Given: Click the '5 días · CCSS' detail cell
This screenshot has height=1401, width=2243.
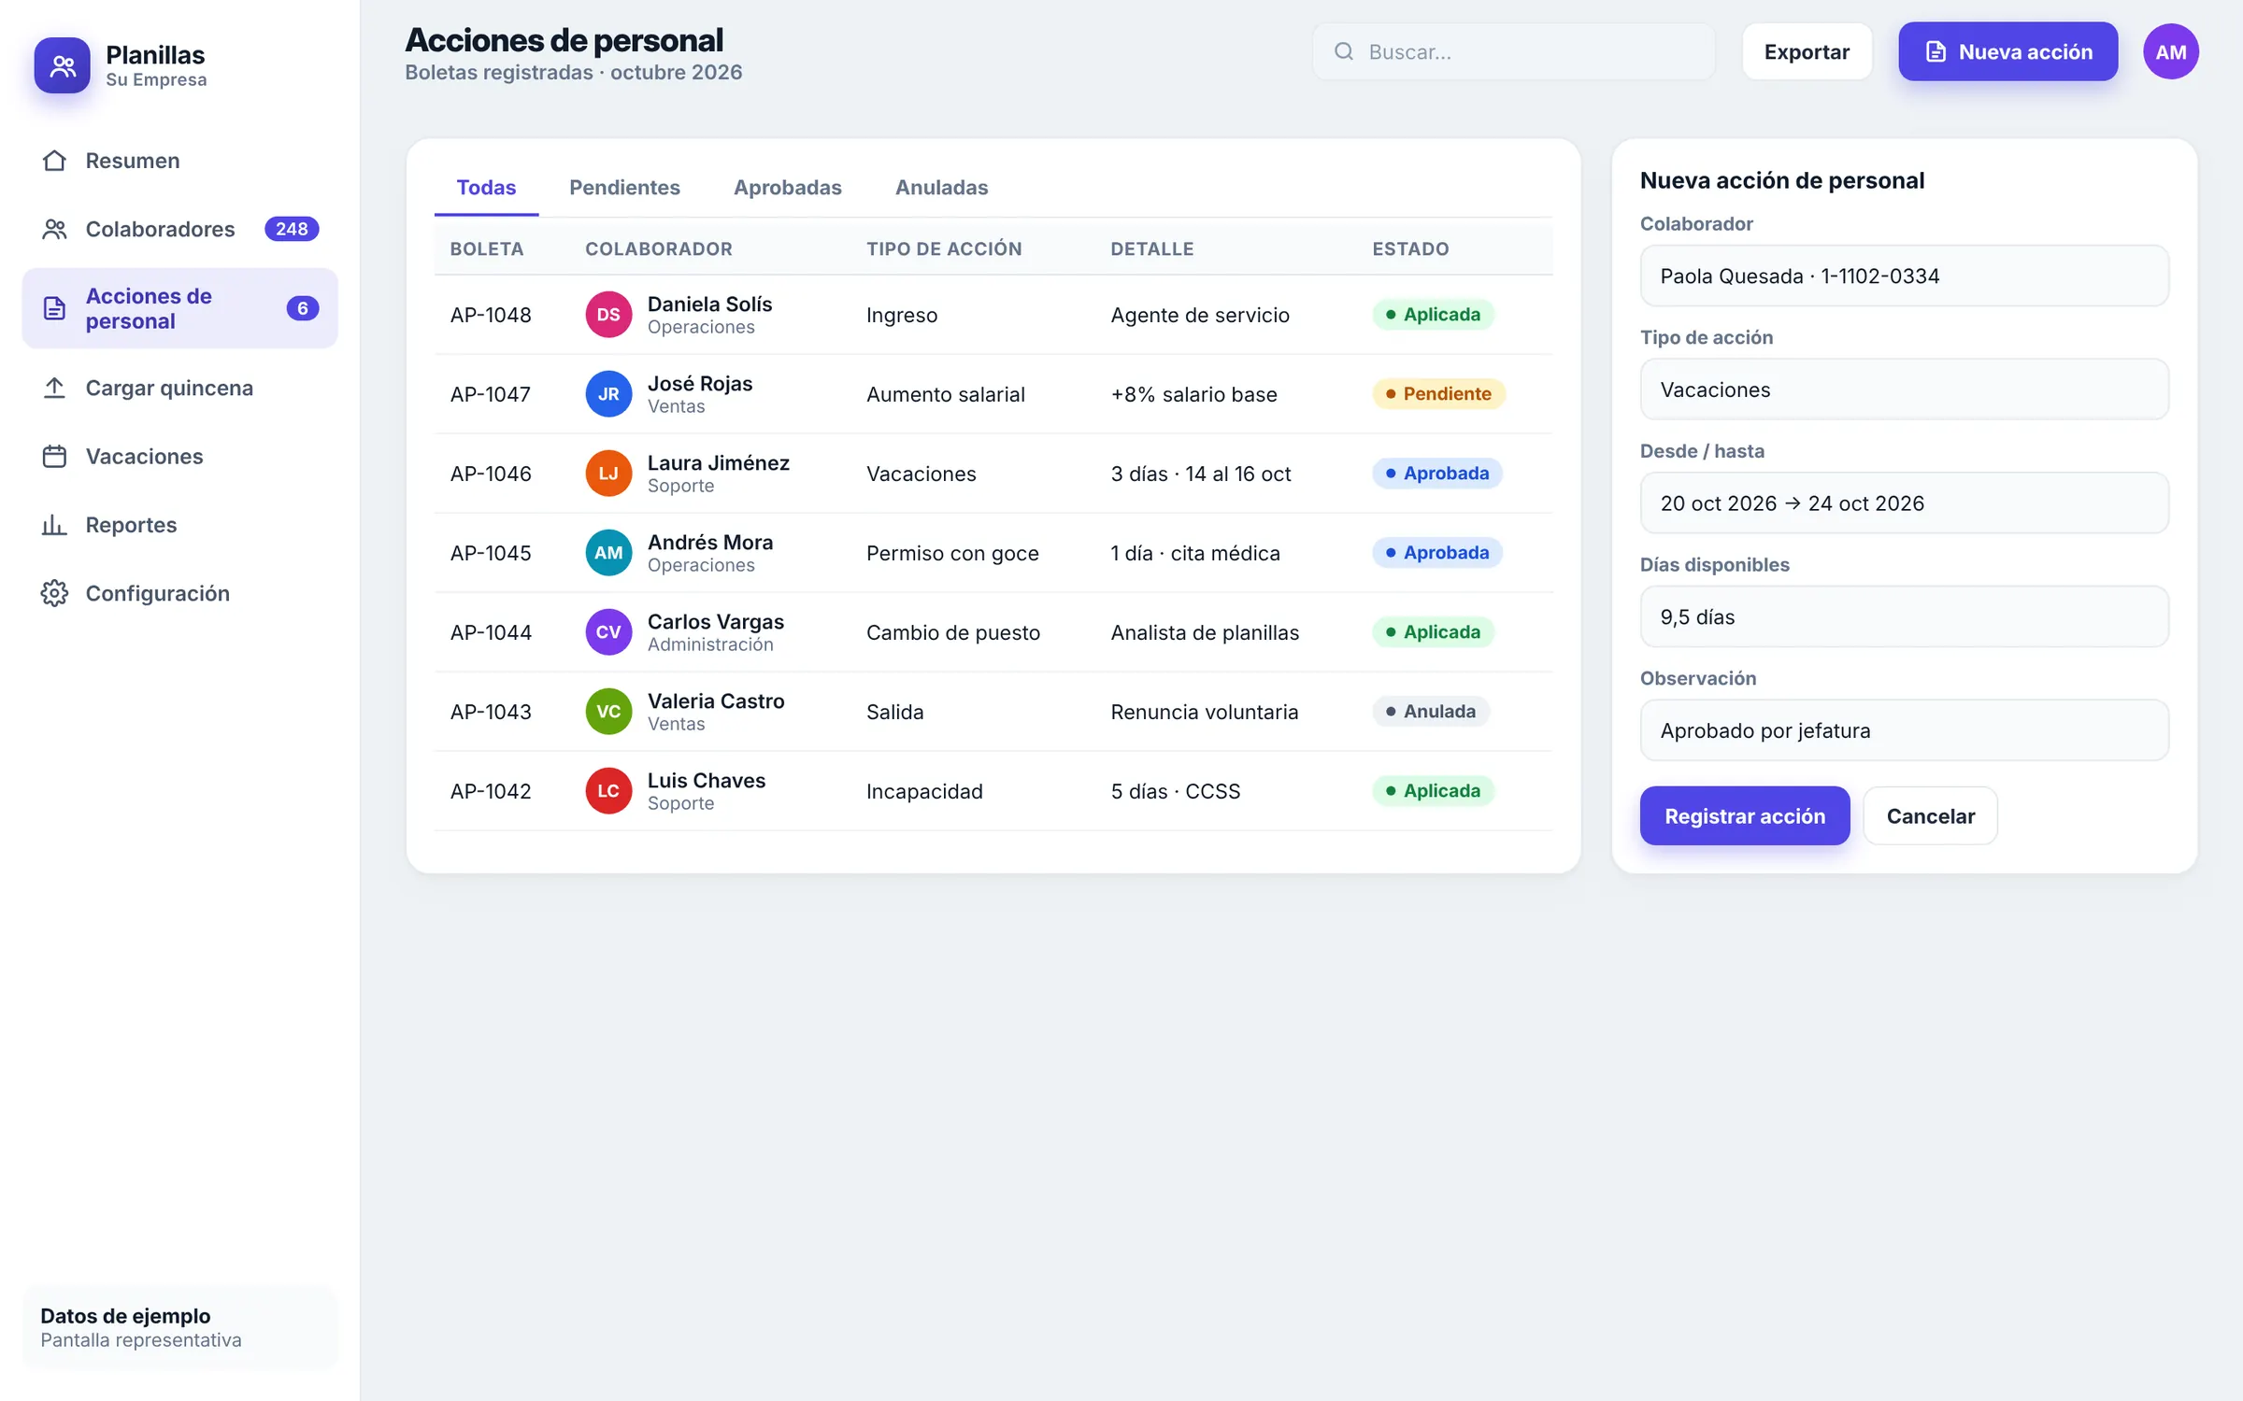Looking at the screenshot, I should pos(1175,791).
